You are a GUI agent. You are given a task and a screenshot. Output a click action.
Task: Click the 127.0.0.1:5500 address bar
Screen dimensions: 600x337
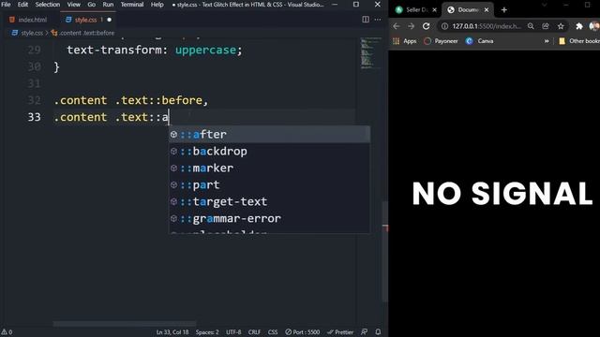(487, 26)
